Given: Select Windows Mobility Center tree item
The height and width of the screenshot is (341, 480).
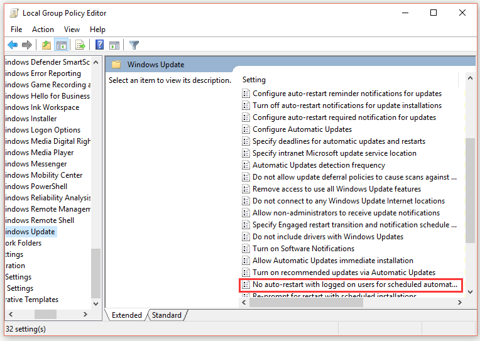Looking at the screenshot, I should pos(44,175).
